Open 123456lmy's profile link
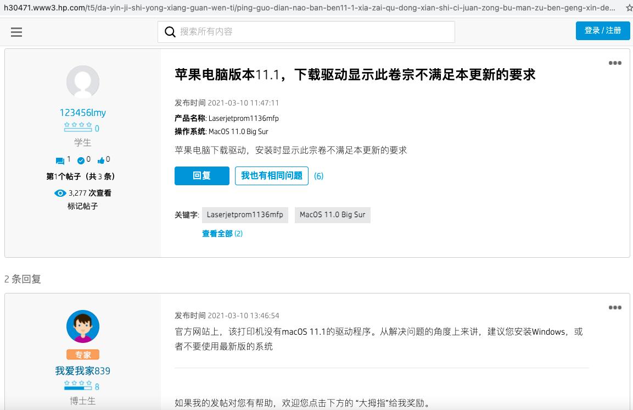633x410 pixels. click(x=82, y=113)
